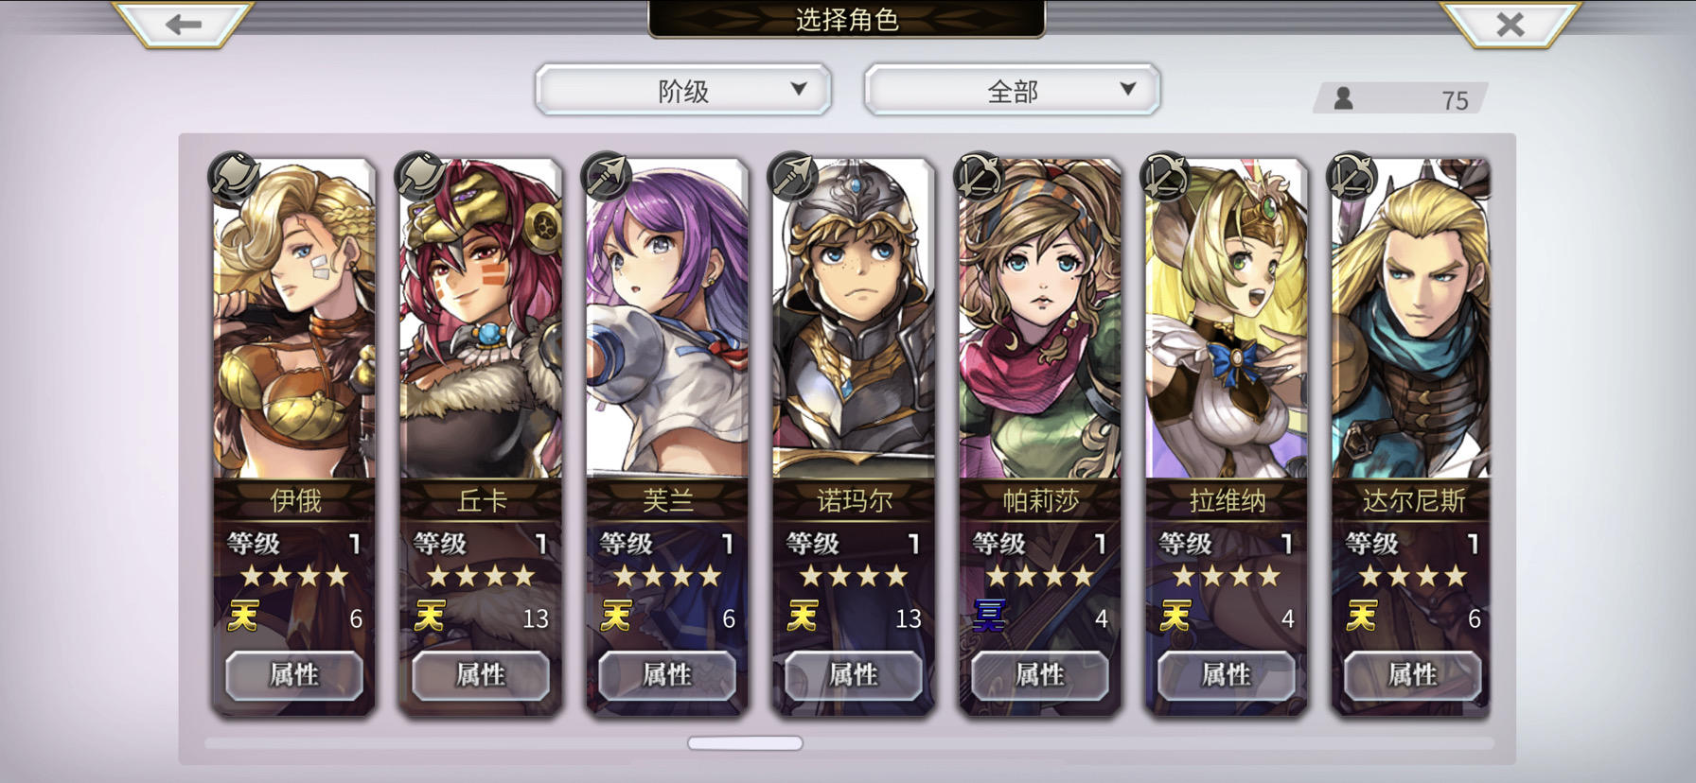Close the 选择角色 screen with X

point(1510,24)
